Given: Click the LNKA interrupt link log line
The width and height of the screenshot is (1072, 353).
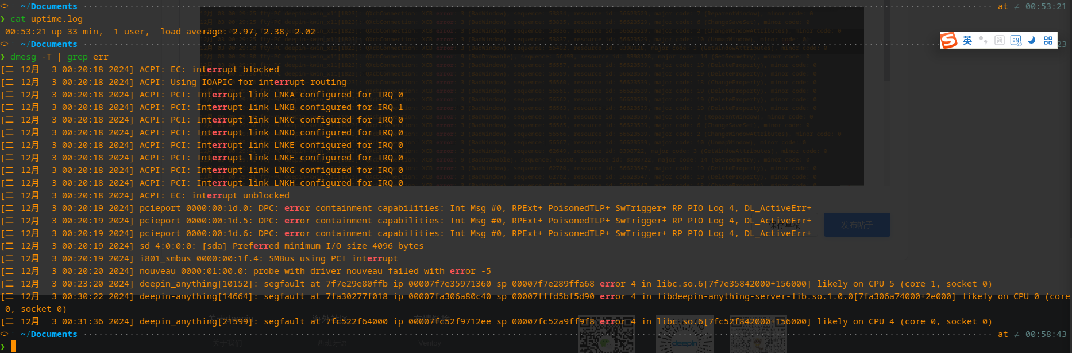Looking at the screenshot, I should [x=202, y=95].
